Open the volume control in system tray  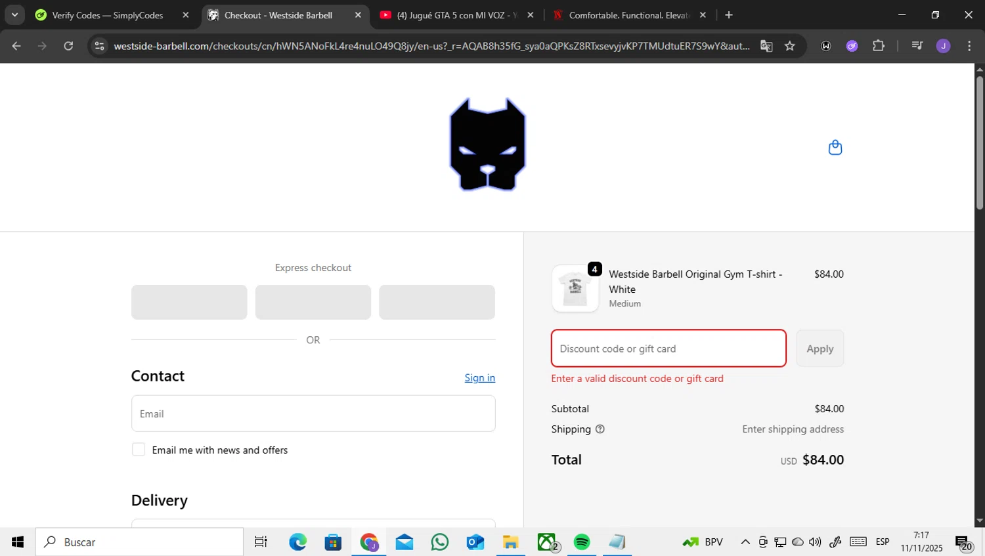815,542
